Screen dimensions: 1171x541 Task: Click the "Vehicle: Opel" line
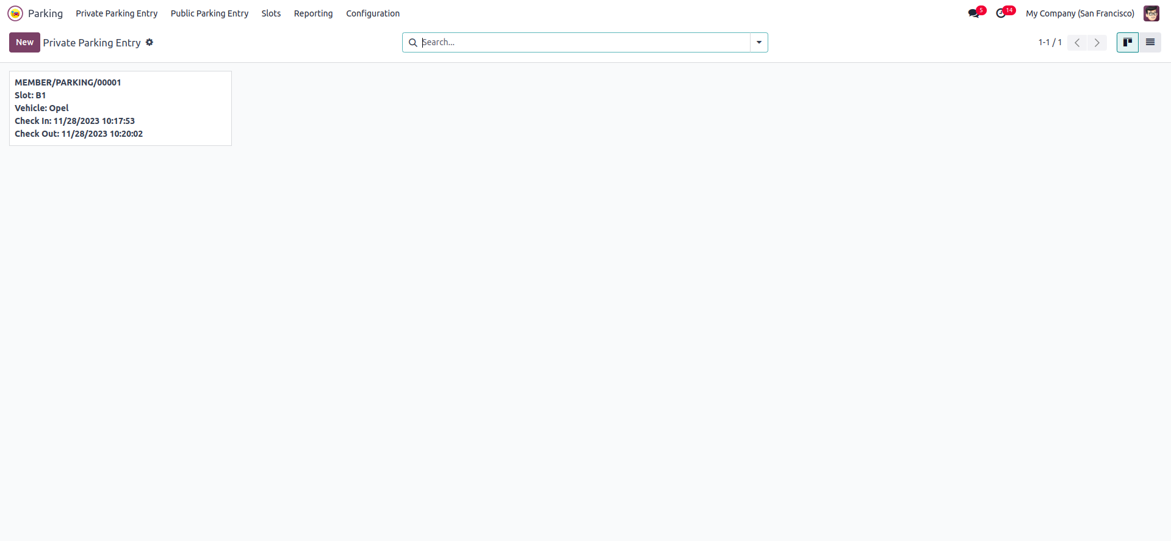tap(41, 108)
